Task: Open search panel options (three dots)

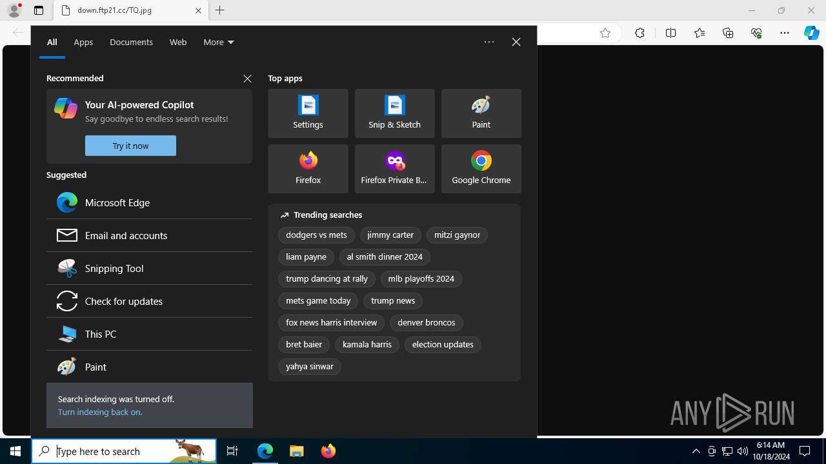Action: pyautogui.click(x=489, y=42)
